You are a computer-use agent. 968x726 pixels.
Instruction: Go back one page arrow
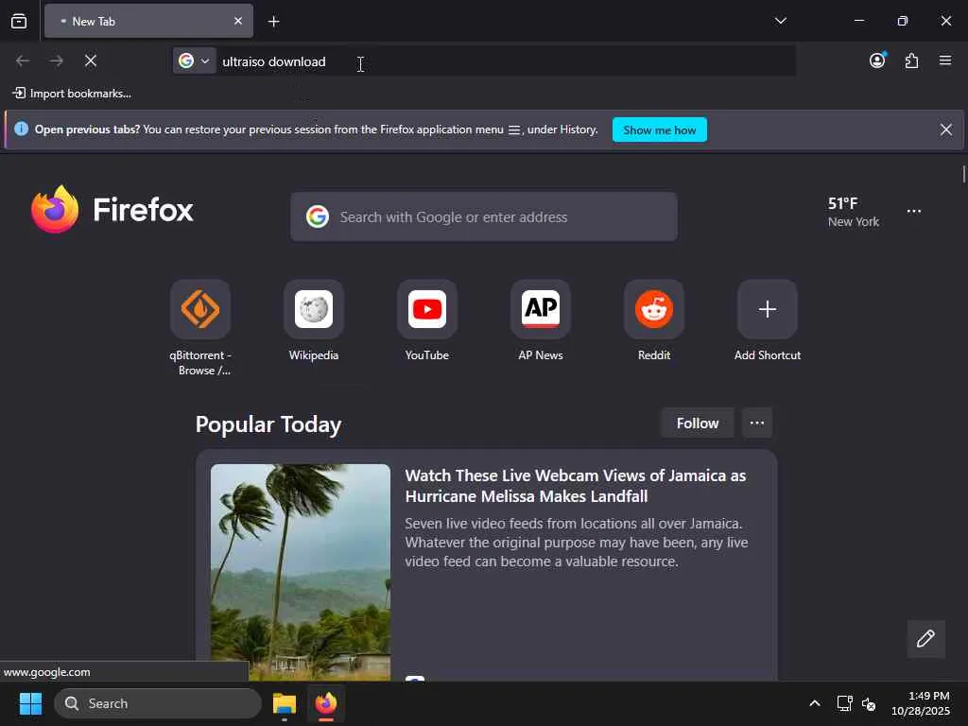23,60
